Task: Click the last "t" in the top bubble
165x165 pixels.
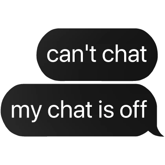Action: click(x=143, y=54)
